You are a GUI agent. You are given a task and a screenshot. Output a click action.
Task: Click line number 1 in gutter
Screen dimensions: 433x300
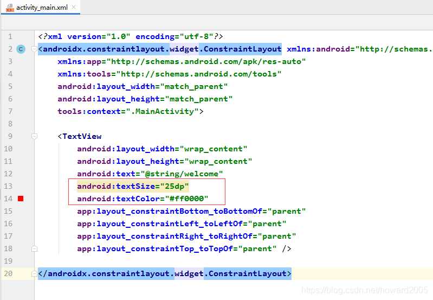coord(10,36)
